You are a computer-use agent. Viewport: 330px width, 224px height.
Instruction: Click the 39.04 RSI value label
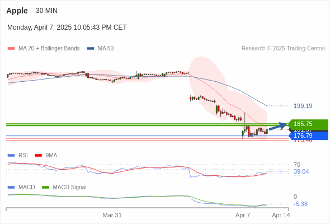click(301, 171)
